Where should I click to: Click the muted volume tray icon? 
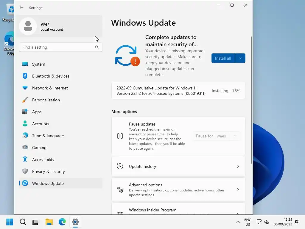tap(267, 222)
